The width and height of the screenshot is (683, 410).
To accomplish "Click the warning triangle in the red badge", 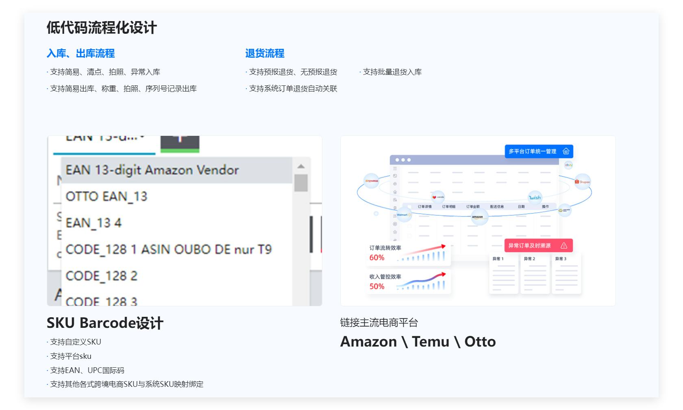I will pyautogui.click(x=564, y=245).
